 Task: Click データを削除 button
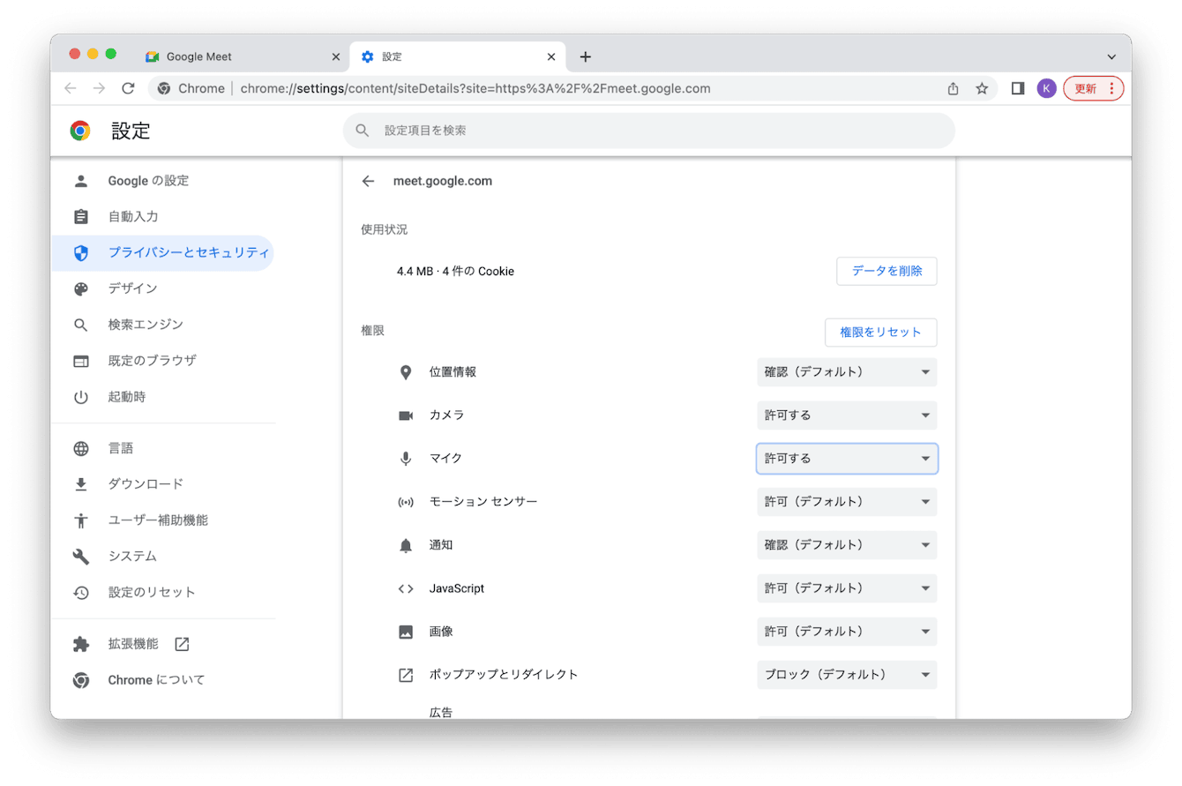coord(886,272)
